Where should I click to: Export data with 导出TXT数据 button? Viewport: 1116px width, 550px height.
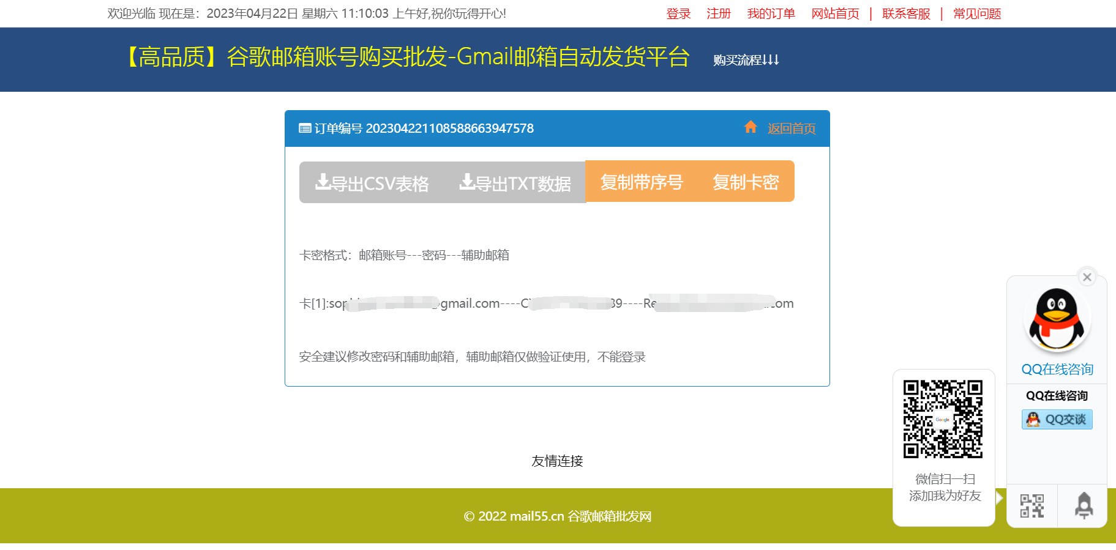[x=515, y=182]
